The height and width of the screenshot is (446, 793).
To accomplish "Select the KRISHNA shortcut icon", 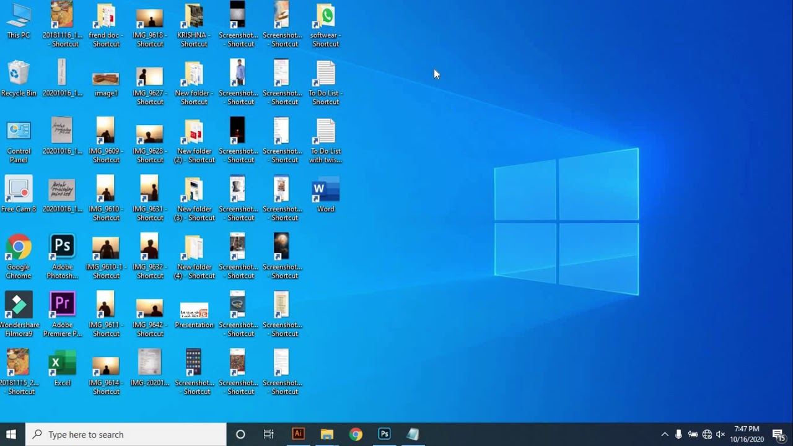I will click(x=194, y=25).
